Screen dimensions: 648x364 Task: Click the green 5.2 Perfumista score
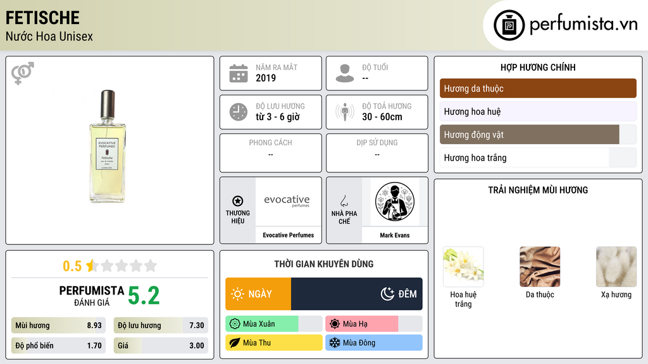coord(144,296)
